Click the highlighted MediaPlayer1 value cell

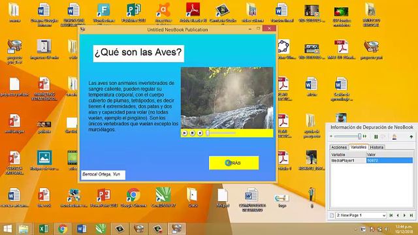tap(389, 161)
